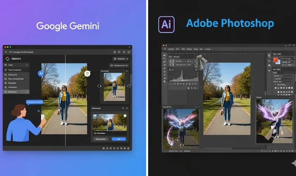Viewport: 296px width, 176px height.
Task: Click the white circular badge on Gemini photo
Action: pos(87,73)
